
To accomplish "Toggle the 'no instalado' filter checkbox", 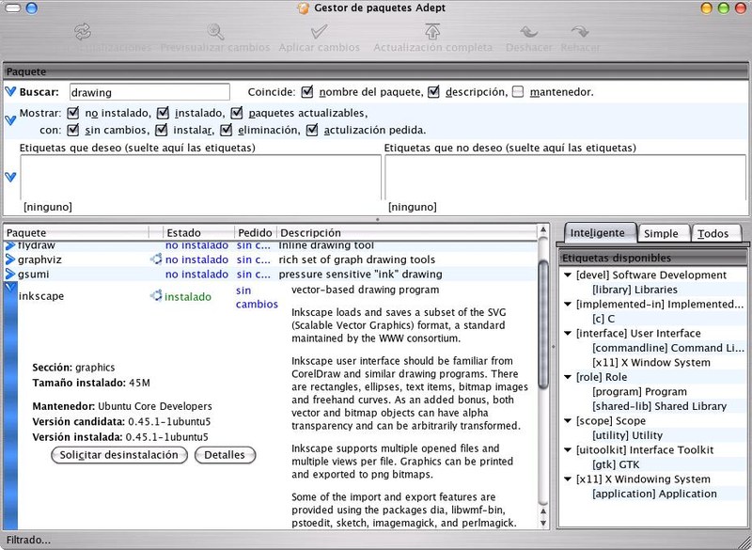I will (73, 113).
